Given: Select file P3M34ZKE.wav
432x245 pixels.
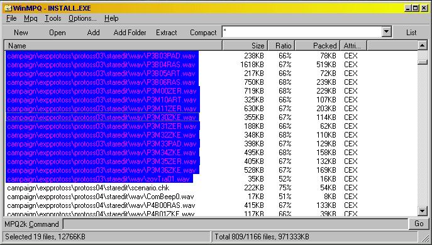Looking at the screenshot, I should click(x=102, y=153).
